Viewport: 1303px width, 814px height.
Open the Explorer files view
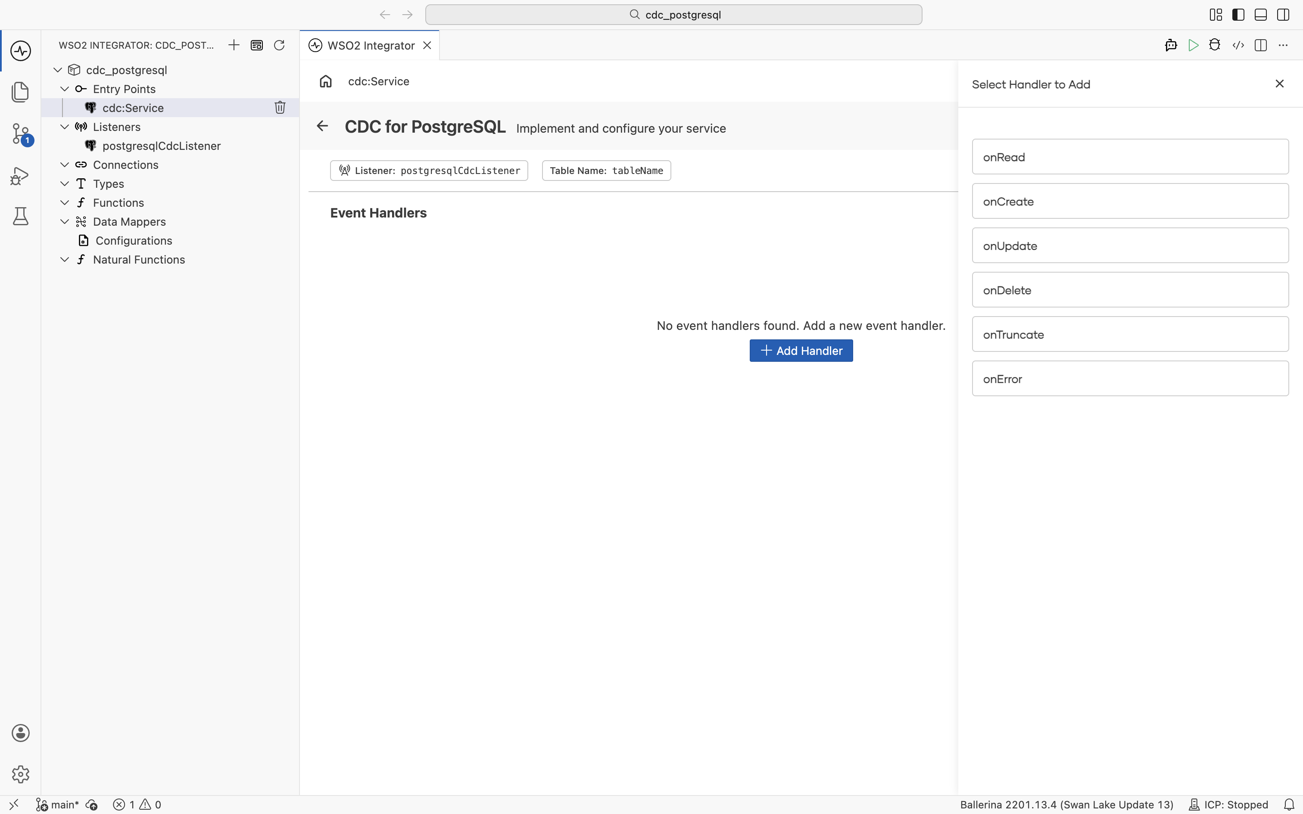pyautogui.click(x=20, y=91)
